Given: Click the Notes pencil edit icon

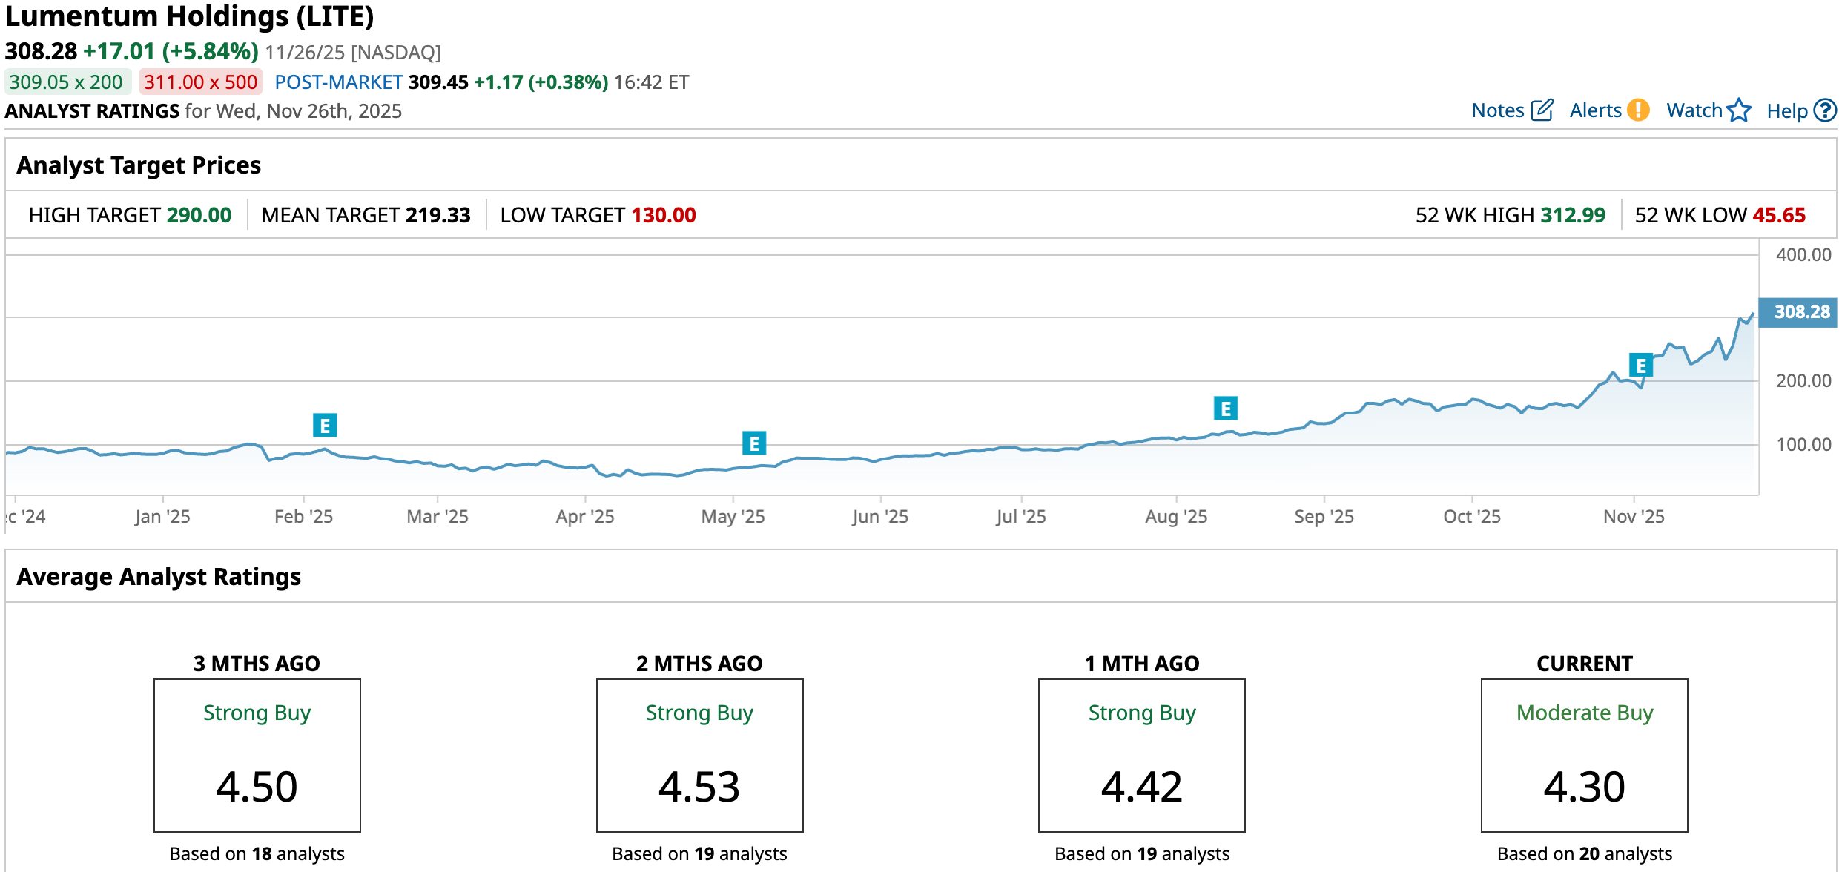Looking at the screenshot, I should click(1542, 110).
